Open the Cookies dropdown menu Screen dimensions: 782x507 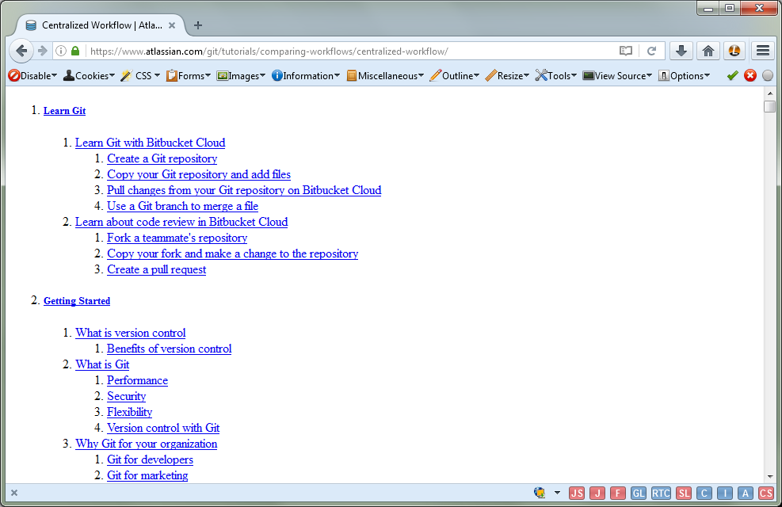click(x=89, y=76)
